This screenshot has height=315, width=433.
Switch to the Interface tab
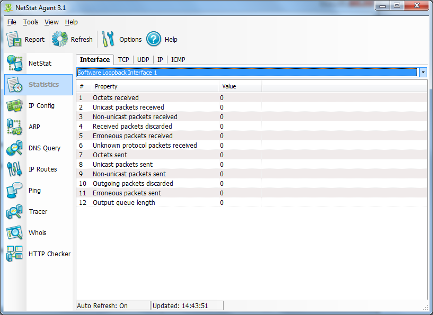(95, 60)
